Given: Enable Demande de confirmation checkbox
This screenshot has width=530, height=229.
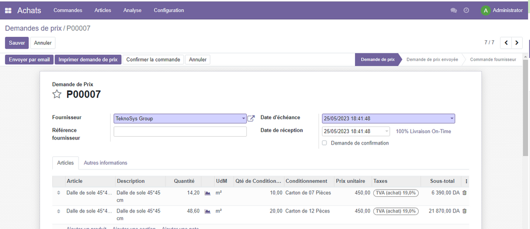Looking at the screenshot, I should point(325,143).
